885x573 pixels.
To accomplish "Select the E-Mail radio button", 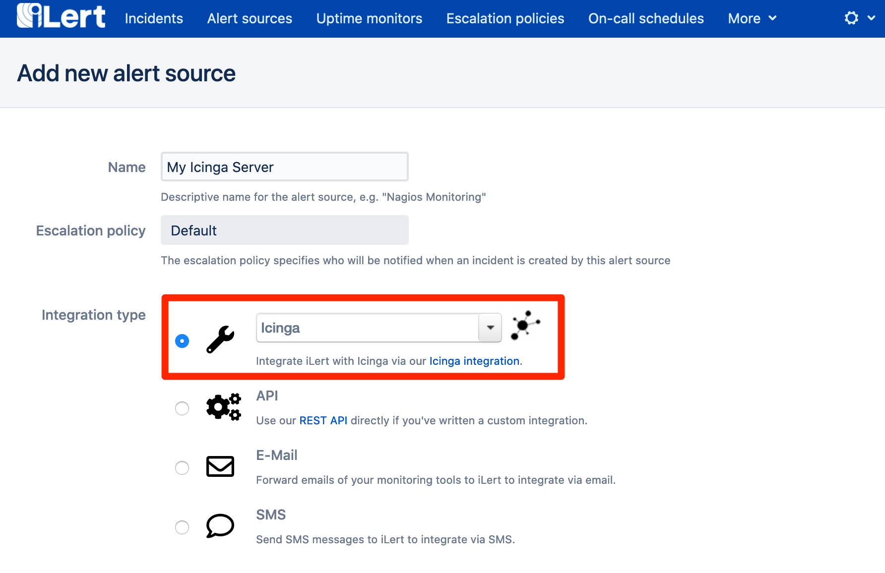I will (x=182, y=468).
